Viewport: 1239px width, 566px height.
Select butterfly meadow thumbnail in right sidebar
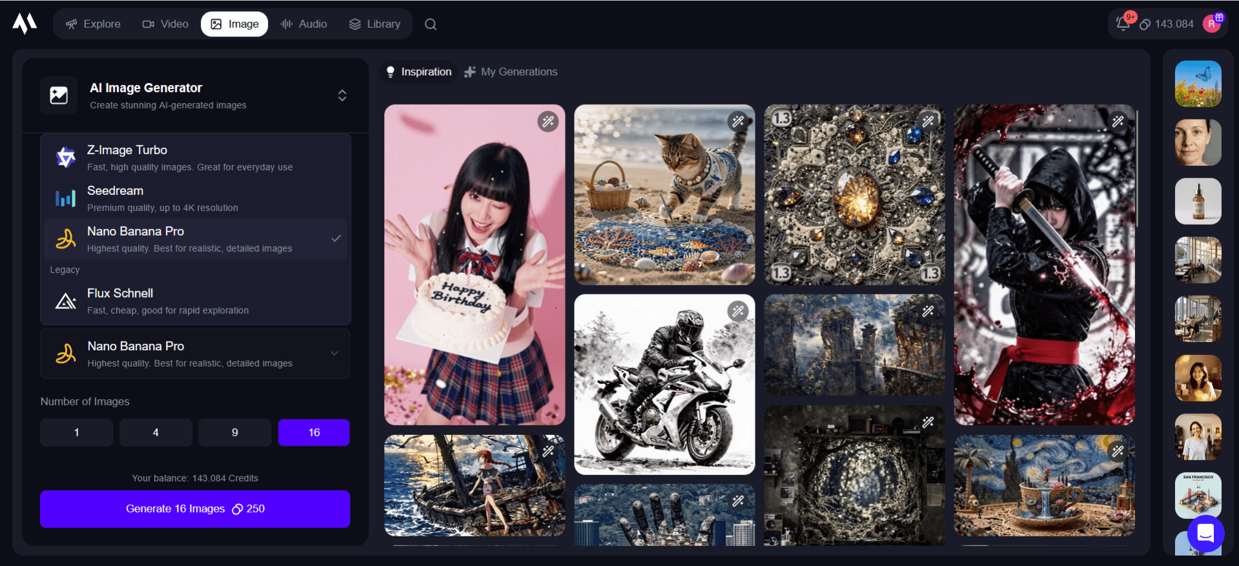point(1198,84)
